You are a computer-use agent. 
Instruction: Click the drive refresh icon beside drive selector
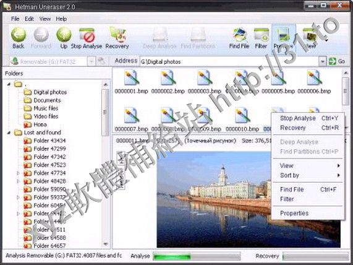click(x=102, y=61)
